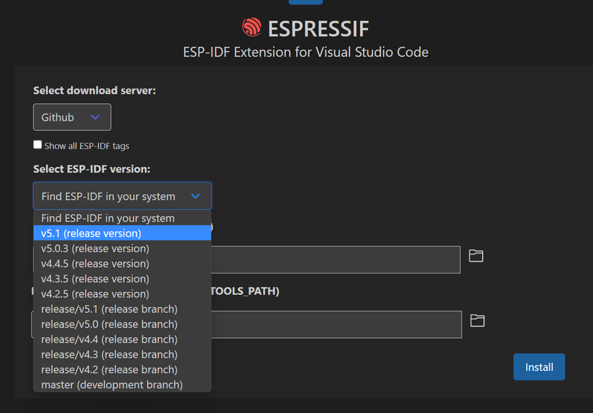This screenshot has height=413, width=593.
Task: Pick release/v5.1 (release branch) entry
Action: tap(122, 309)
